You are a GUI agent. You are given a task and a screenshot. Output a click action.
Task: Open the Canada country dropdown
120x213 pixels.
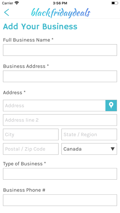(x=89, y=149)
